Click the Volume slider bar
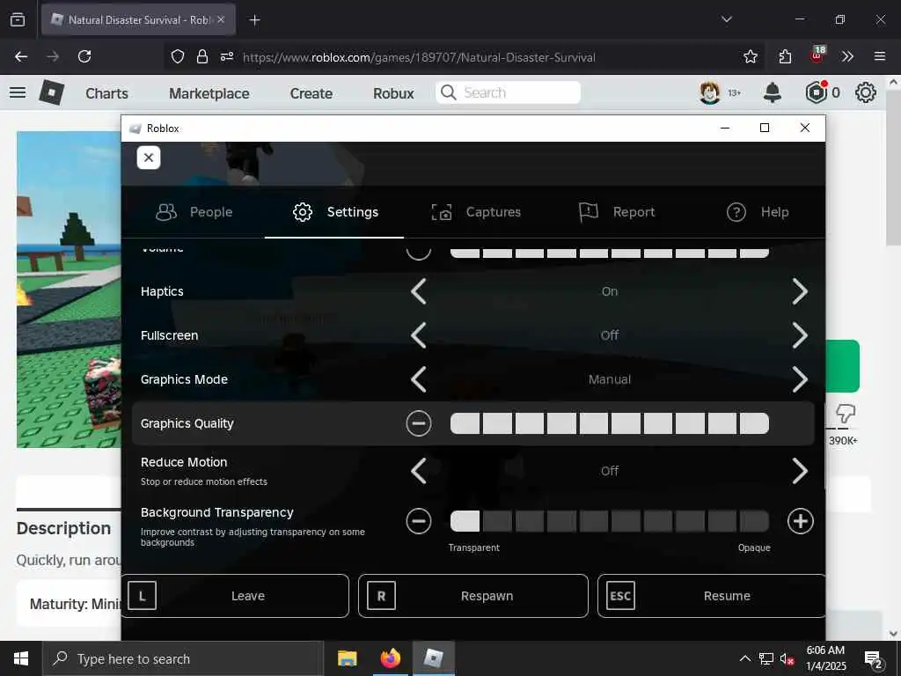 click(610, 253)
